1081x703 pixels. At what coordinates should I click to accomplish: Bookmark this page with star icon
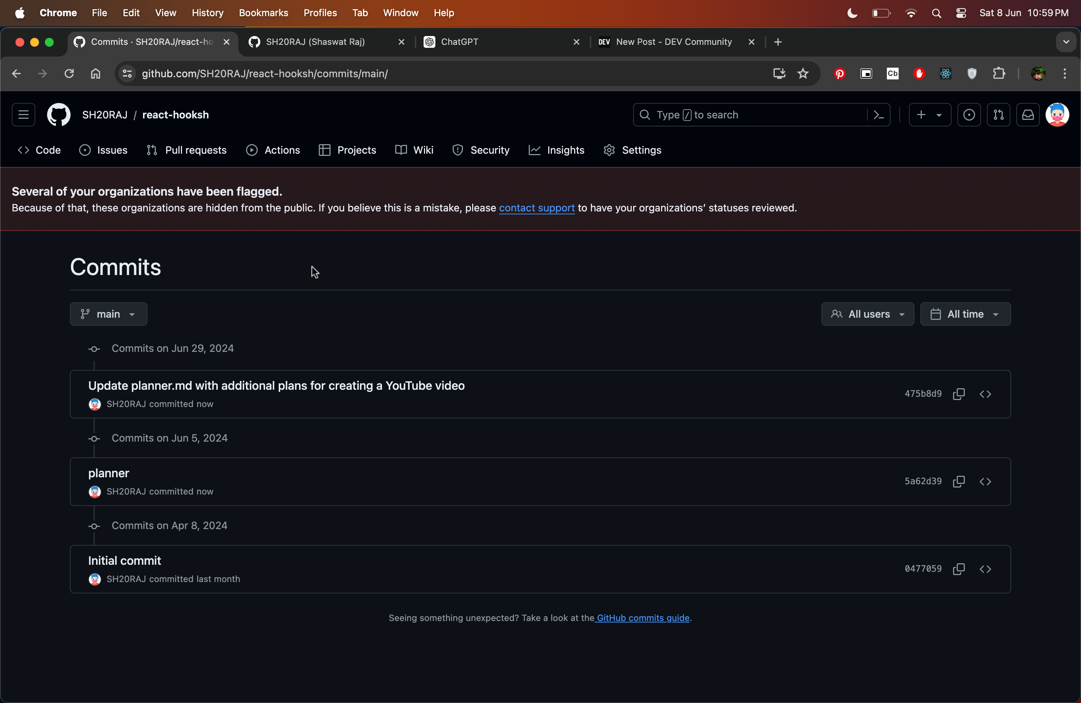(x=803, y=74)
